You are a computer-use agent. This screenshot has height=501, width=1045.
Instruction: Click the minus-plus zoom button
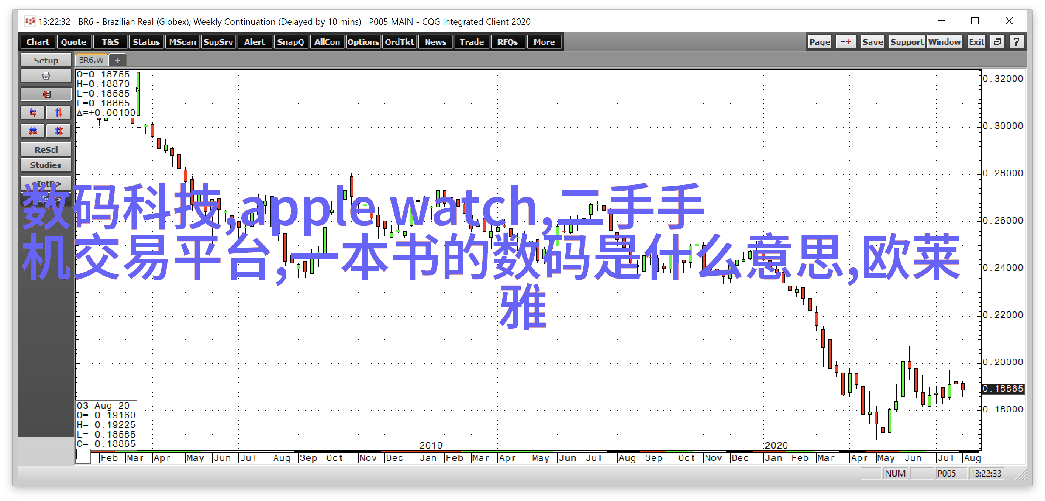(846, 42)
